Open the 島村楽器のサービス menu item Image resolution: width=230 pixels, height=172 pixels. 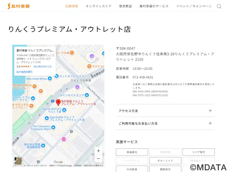pyautogui.click(x=154, y=6)
